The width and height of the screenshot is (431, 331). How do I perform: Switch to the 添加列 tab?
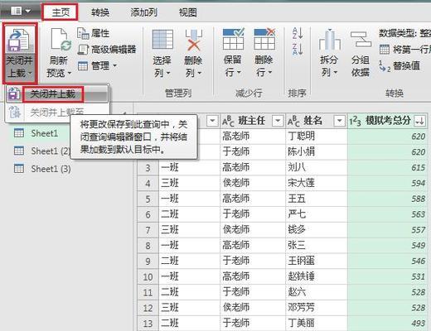[143, 12]
